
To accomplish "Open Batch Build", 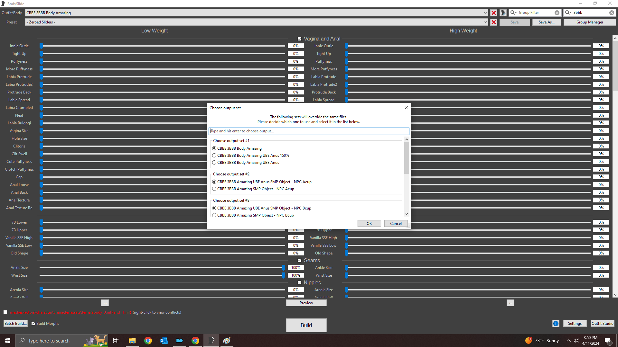I will click(15, 324).
